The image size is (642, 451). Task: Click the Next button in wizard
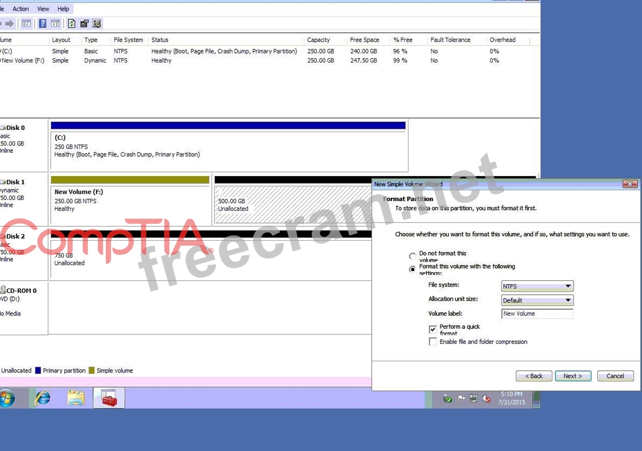(573, 376)
